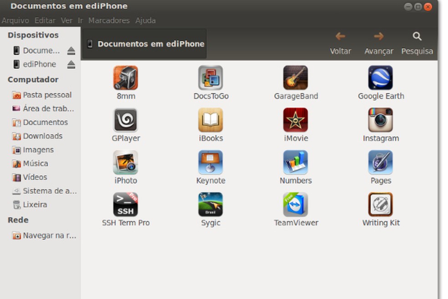Image resolution: width=448 pixels, height=299 pixels.
Task: Go to Downloads in the sidebar
Action: coord(42,136)
